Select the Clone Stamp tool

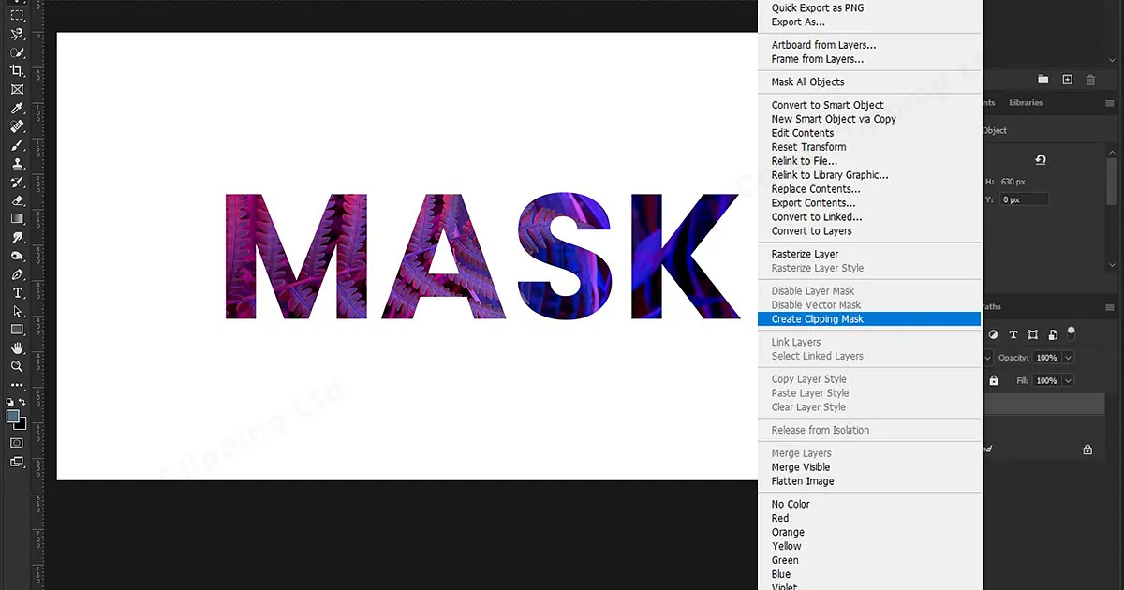pos(16,163)
